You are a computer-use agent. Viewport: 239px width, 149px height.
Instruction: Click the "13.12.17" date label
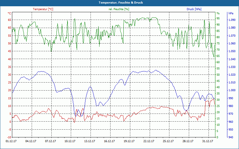click(90, 141)
